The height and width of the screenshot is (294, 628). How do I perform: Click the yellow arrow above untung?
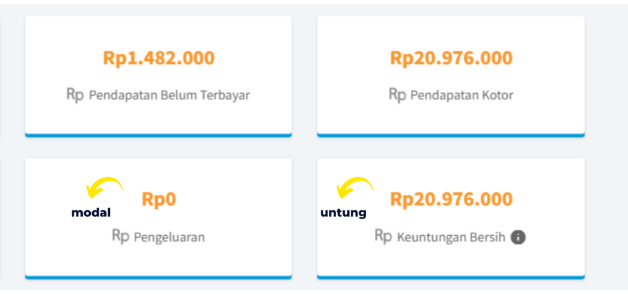355,187
